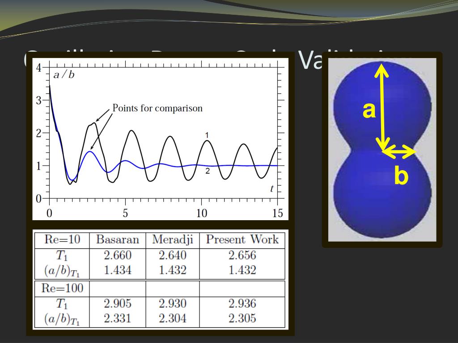Click the T1 label in the Re=10 section
This screenshot has width=458, height=343.
tap(62, 256)
